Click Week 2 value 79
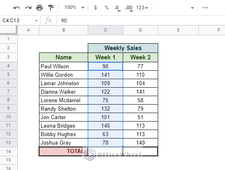 [x=140, y=109]
